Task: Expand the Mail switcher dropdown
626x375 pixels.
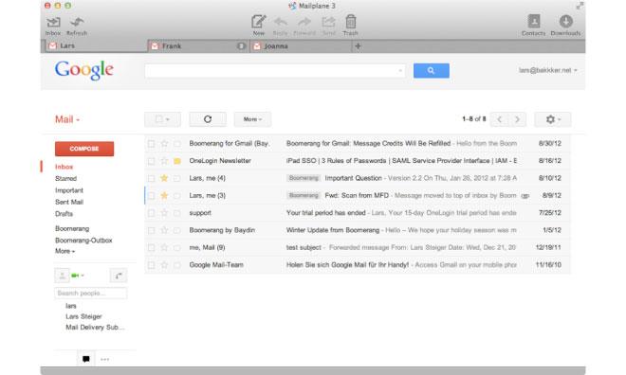Action: (67, 119)
